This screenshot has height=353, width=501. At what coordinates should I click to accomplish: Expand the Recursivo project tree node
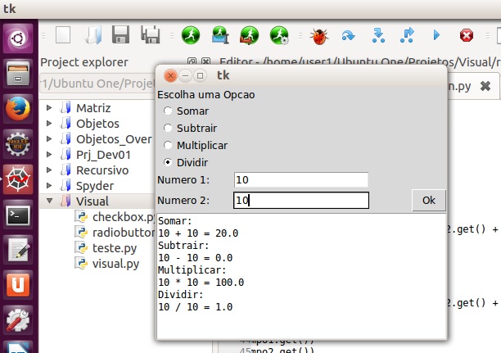tap(49, 170)
